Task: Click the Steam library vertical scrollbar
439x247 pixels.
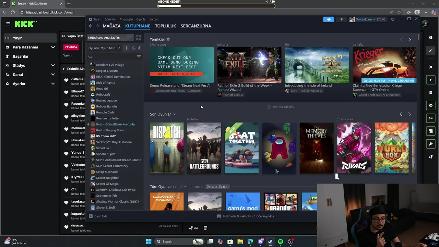Action: pyautogui.click(x=419, y=37)
